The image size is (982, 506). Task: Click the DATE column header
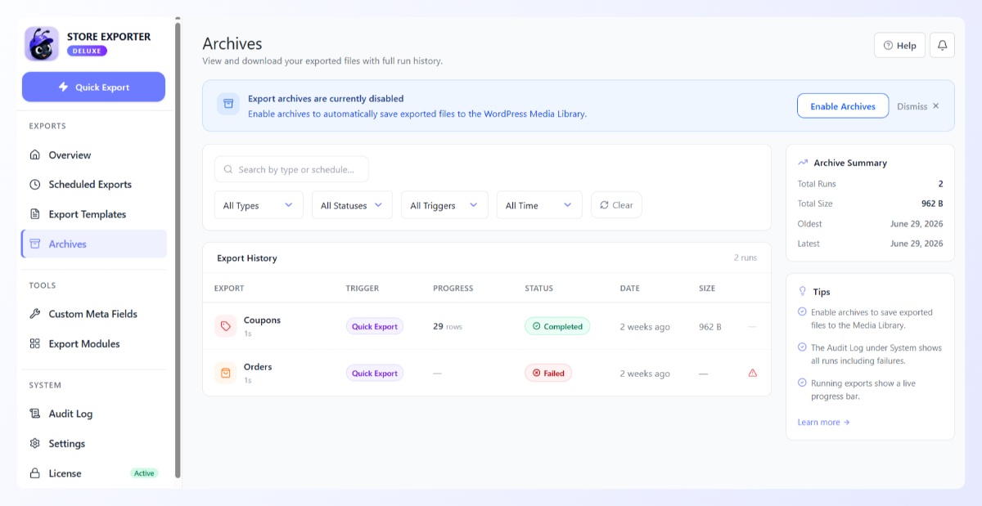(x=631, y=289)
